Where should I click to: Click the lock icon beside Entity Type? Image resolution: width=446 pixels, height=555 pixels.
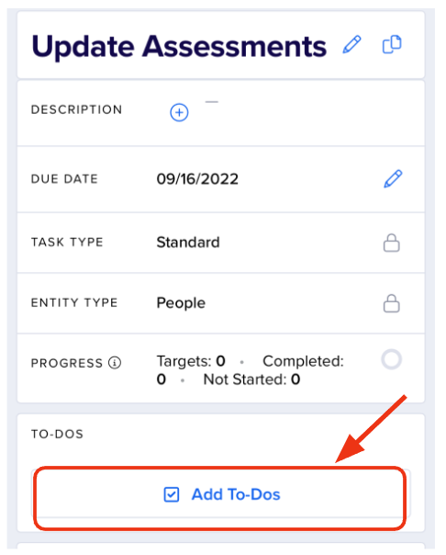click(x=392, y=303)
